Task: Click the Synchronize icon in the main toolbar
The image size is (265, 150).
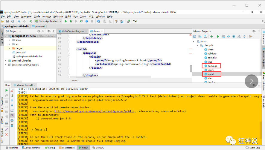Action: point(13,21)
